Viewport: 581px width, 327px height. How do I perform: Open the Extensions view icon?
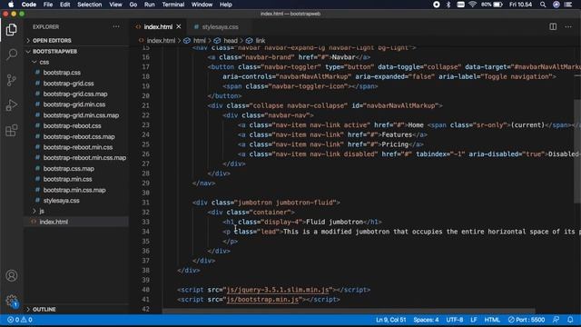pos(12,131)
